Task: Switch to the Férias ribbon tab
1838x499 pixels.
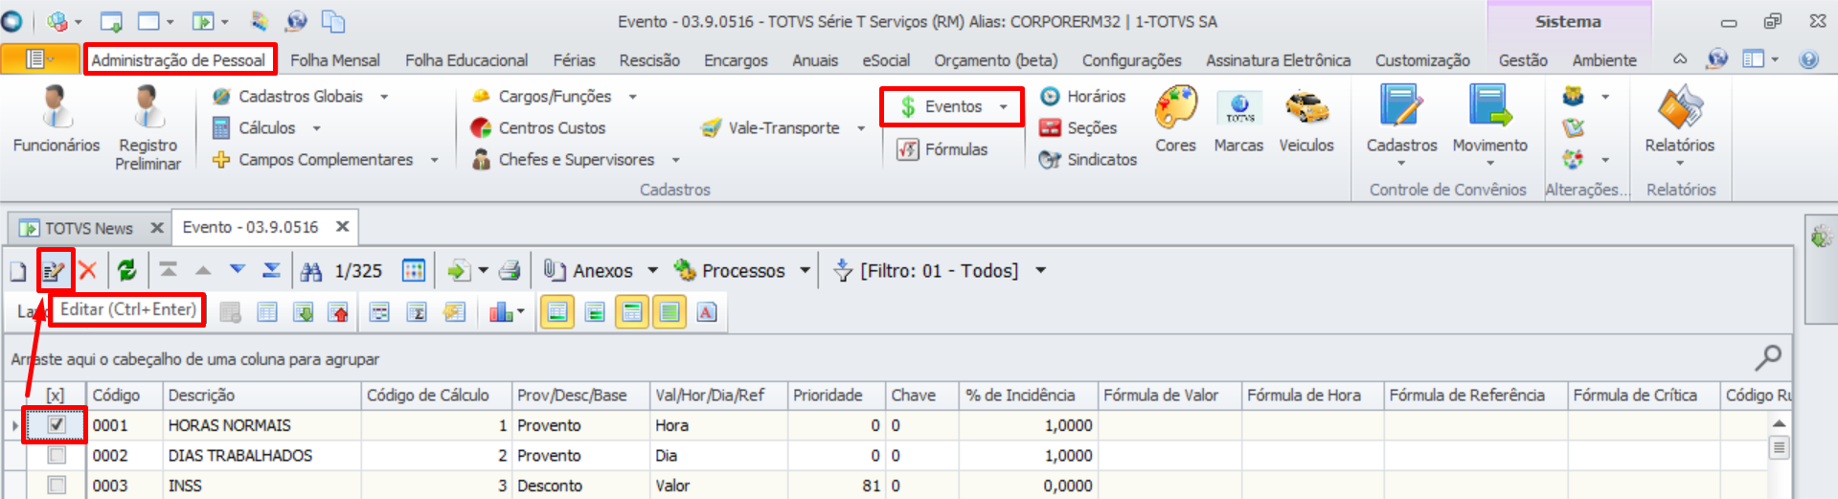Action: (574, 60)
